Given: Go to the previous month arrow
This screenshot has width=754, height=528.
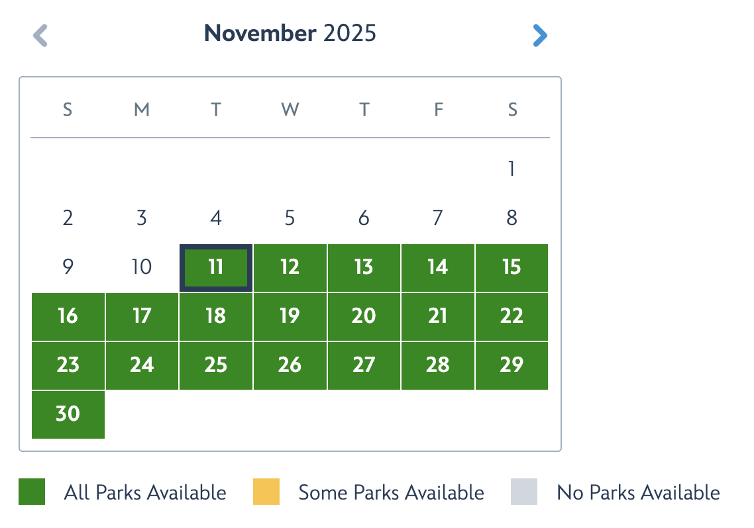Looking at the screenshot, I should pos(40,35).
